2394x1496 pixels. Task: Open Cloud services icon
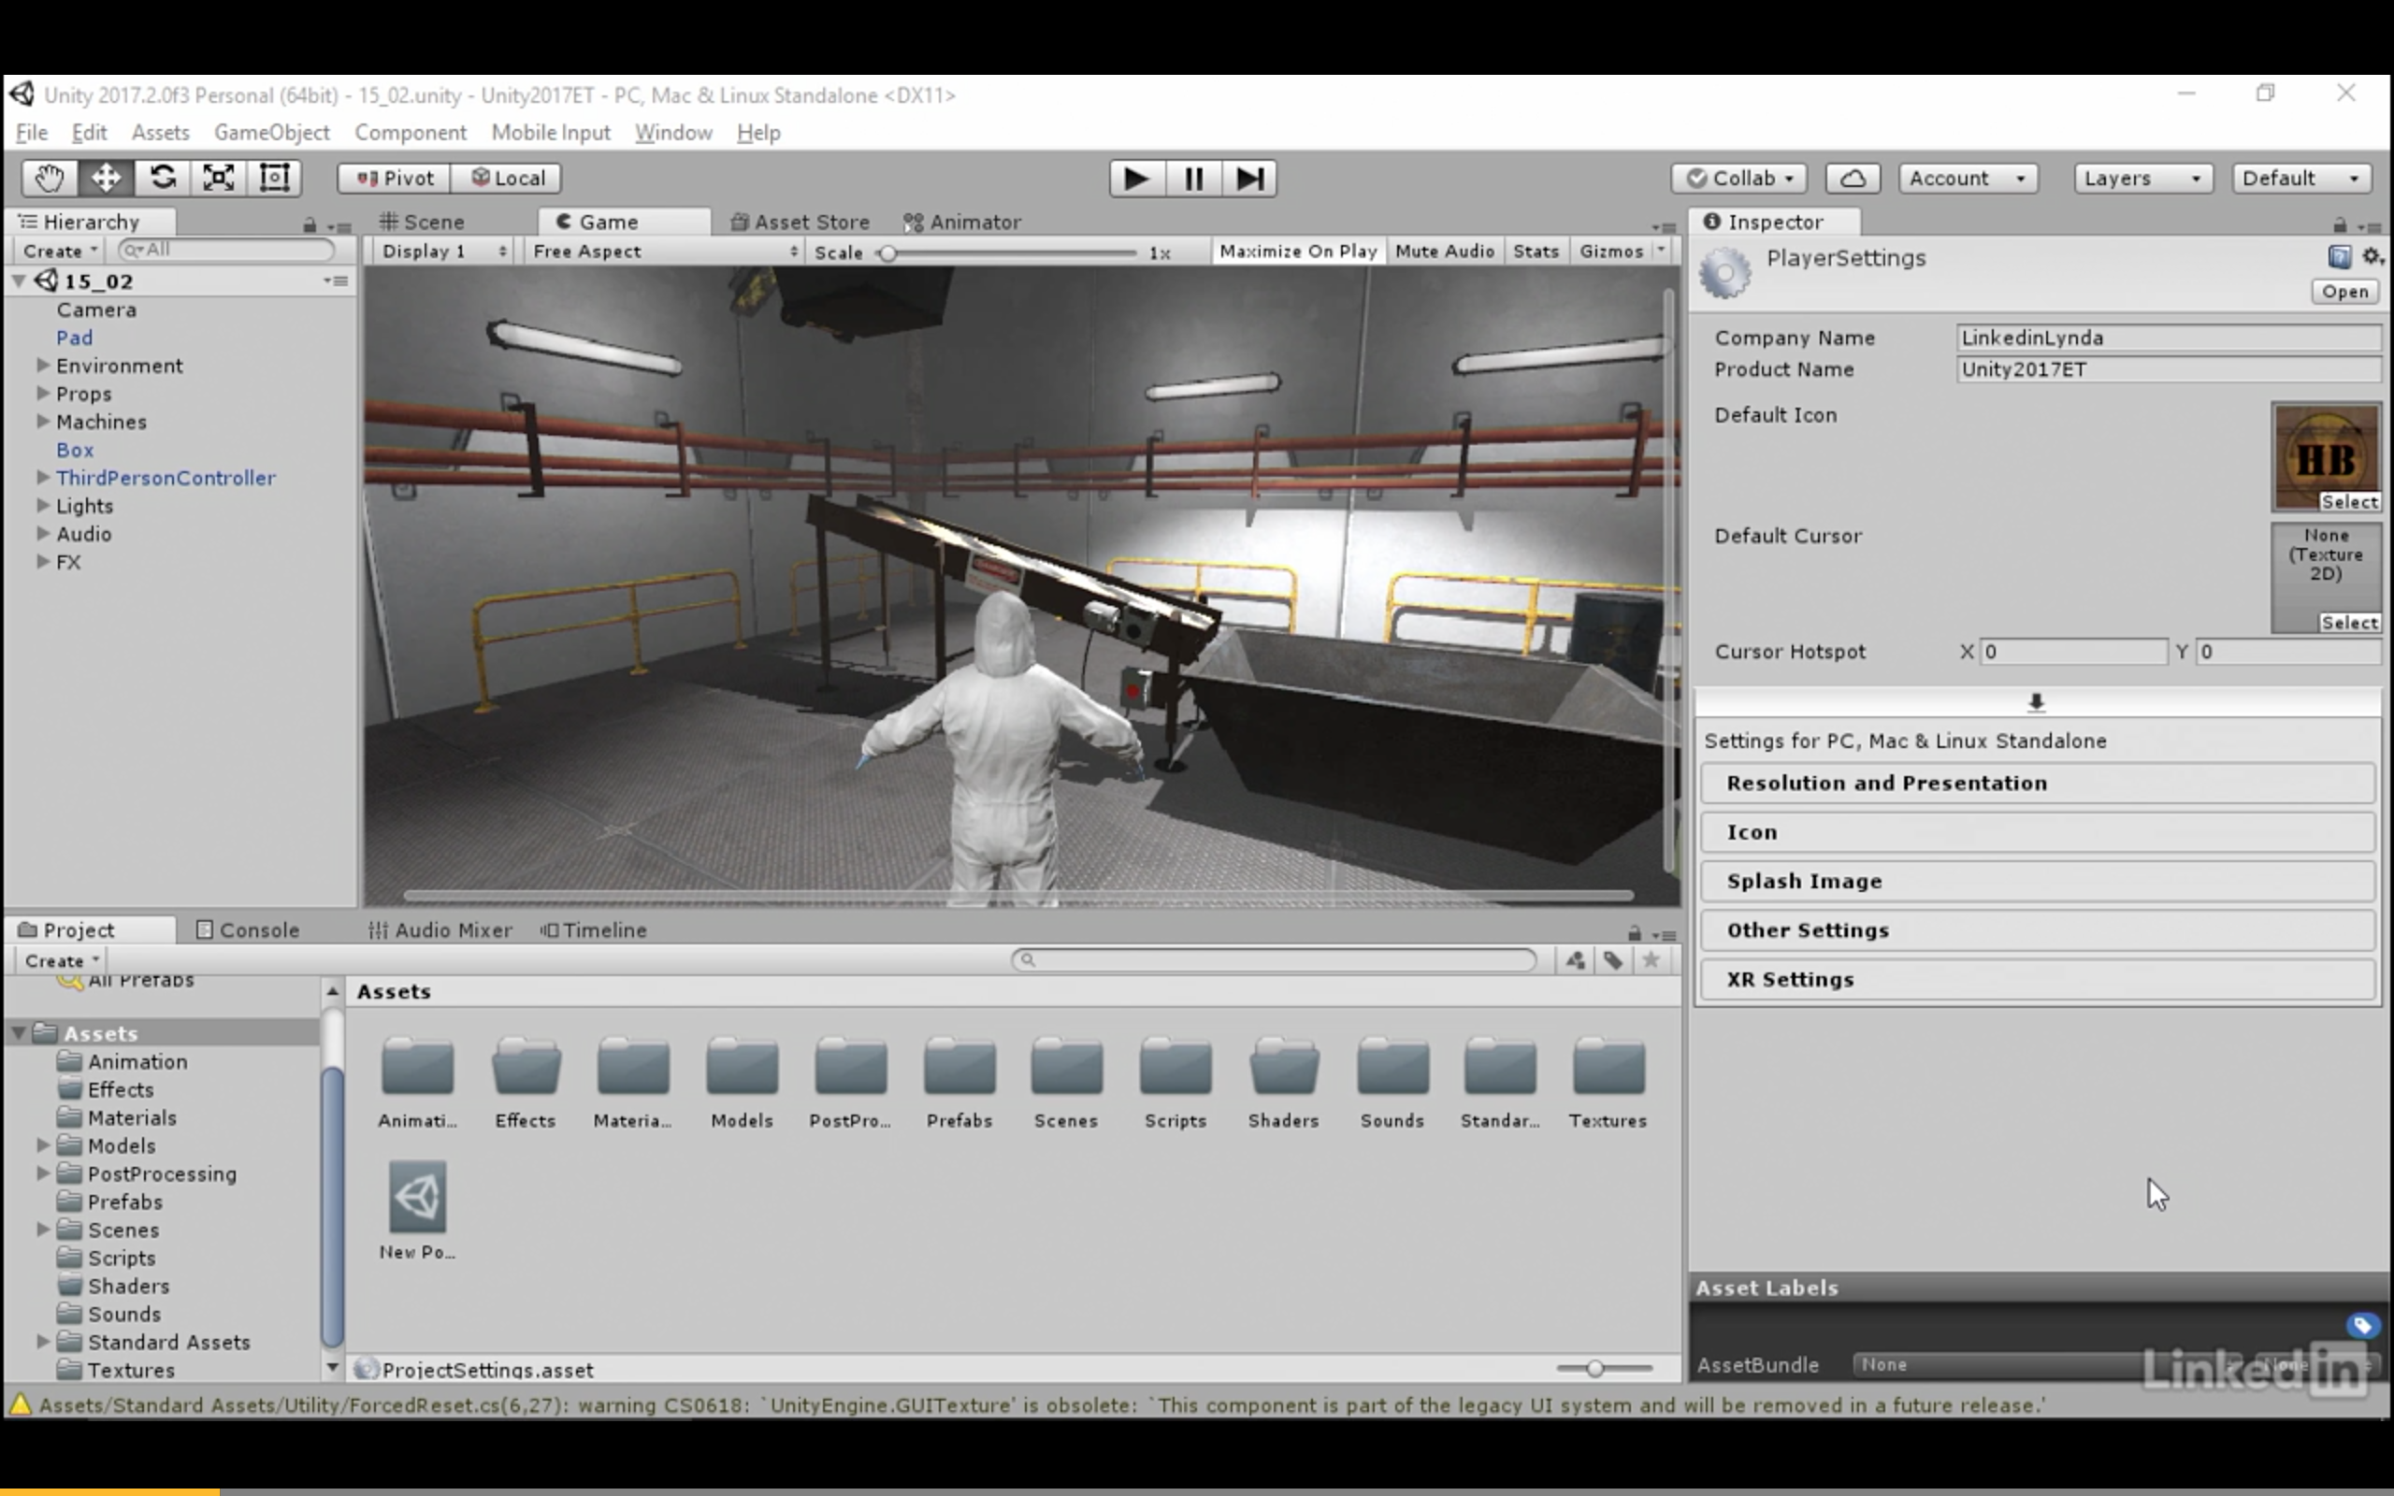[1852, 178]
